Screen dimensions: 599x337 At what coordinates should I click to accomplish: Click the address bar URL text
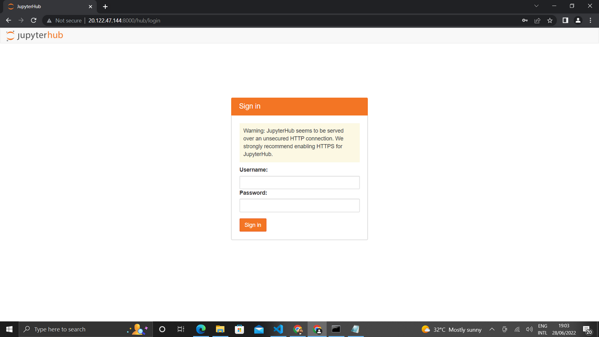pos(124,21)
